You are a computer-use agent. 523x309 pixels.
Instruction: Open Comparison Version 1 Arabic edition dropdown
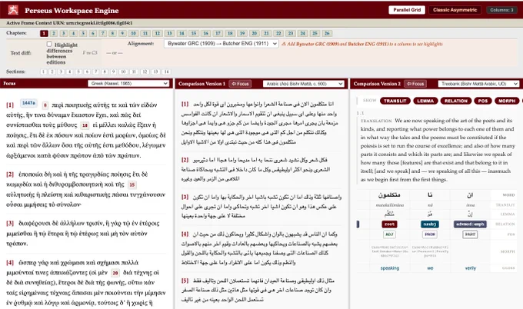304,84
